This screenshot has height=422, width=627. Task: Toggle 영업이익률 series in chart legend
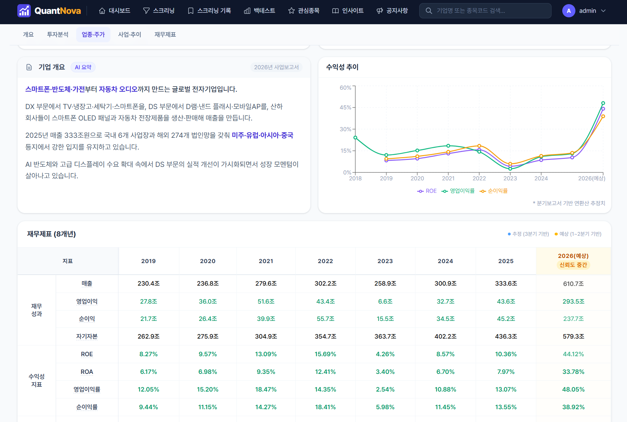[x=458, y=191]
